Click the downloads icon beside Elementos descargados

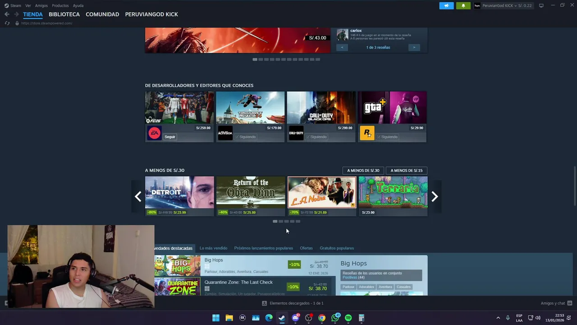tap(265, 303)
